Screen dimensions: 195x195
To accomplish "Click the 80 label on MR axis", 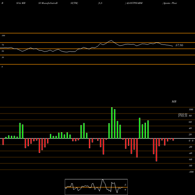I will [x=190, y=116].
